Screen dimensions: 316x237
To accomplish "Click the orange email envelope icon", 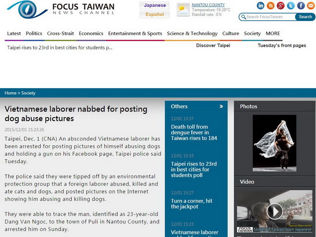I will coord(311,6).
